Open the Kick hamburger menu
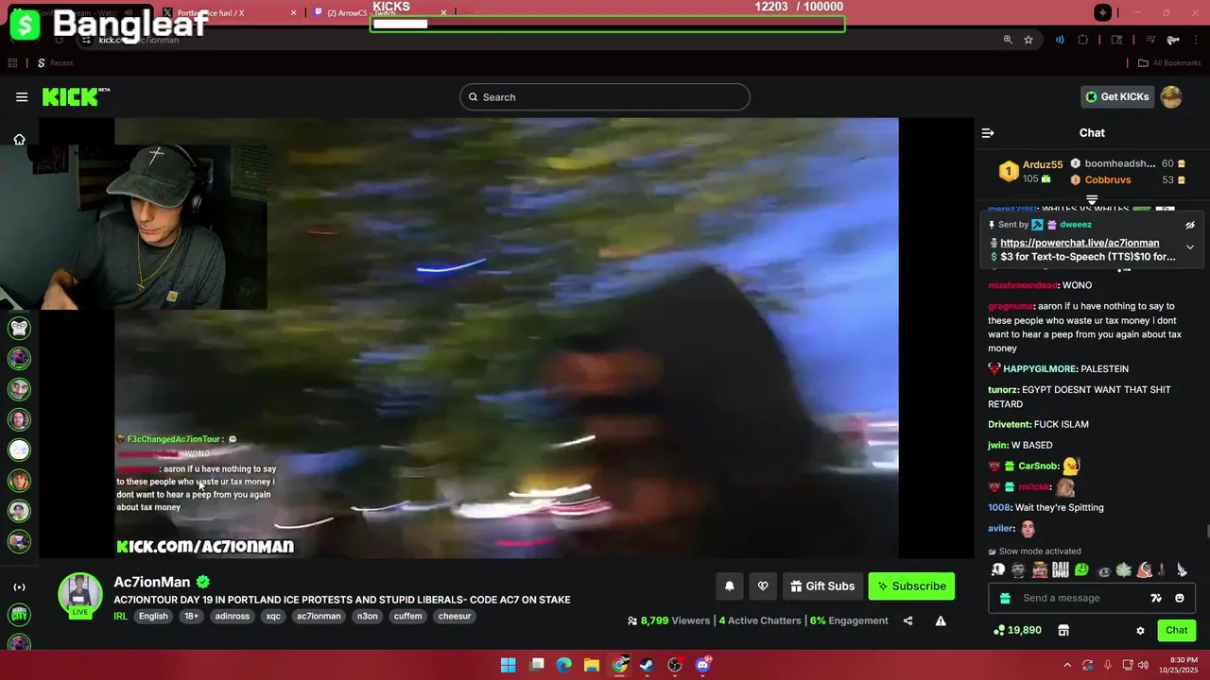1210x680 pixels. pyautogui.click(x=22, y=97)
